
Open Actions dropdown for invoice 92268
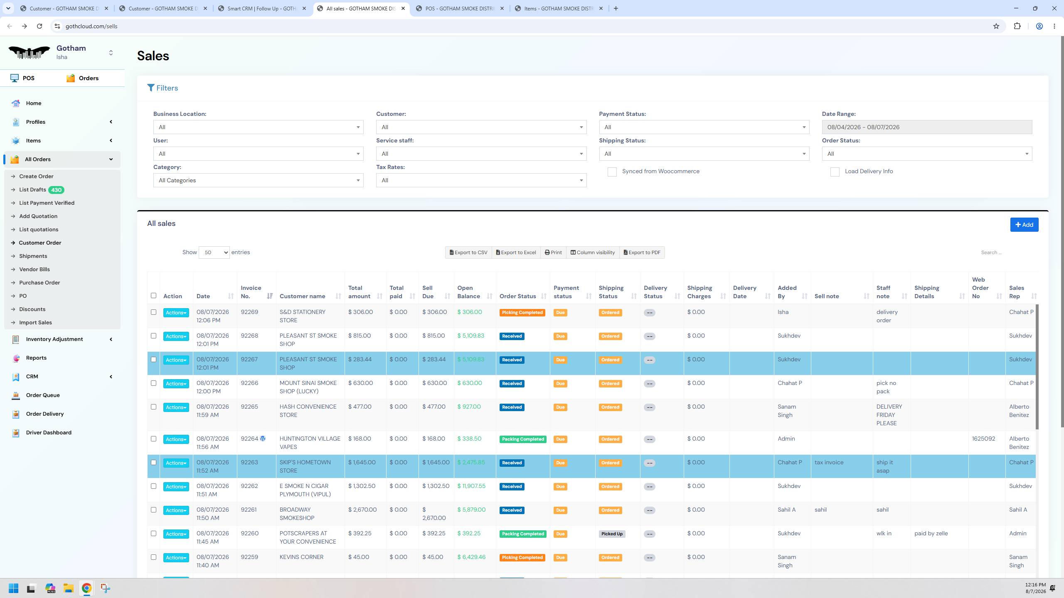176,336
